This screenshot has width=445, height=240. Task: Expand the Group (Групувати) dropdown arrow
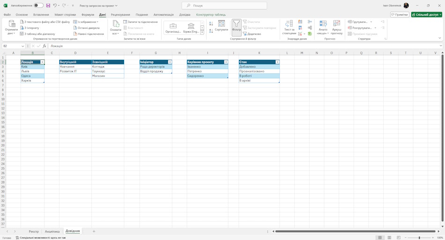[371, 22]
